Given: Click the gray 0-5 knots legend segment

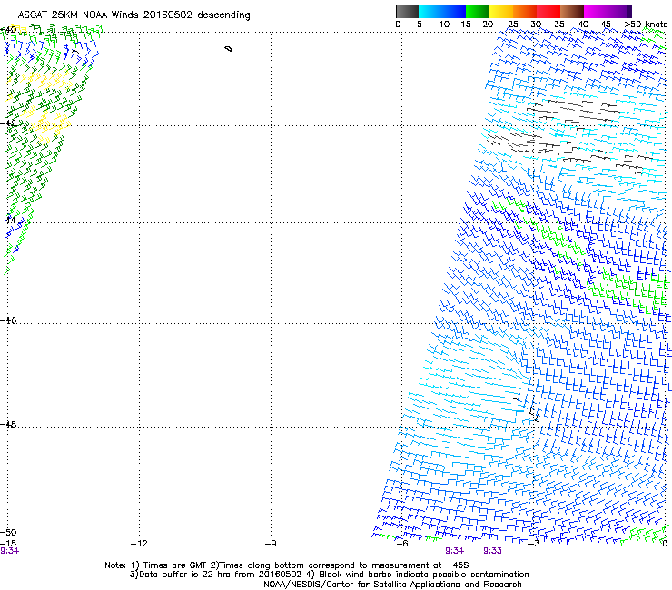Looking at the screenshot, I should tap(407, 11).
